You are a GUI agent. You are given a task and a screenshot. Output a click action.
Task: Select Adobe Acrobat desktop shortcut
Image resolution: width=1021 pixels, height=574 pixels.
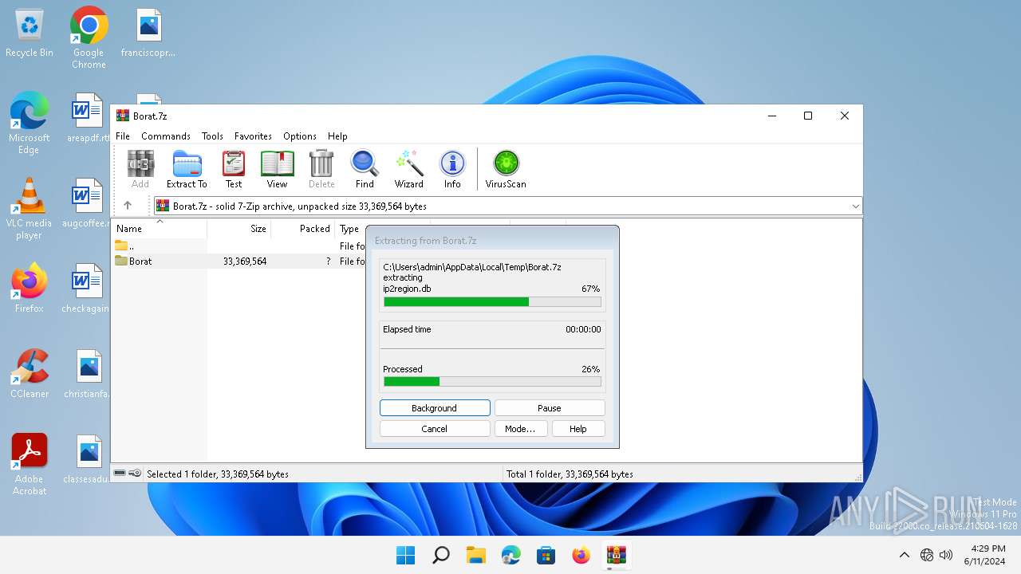pyautogui.click(x=30, y=465)
